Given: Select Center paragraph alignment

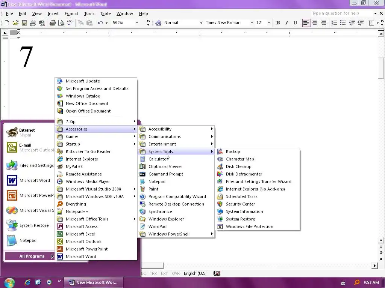Looking at the screenshot, I should coord(315,23).
